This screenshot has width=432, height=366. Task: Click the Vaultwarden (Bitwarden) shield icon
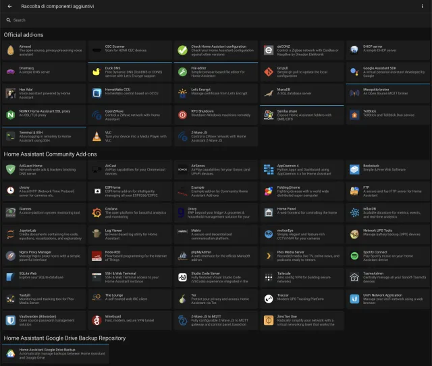tap(10, 320)
